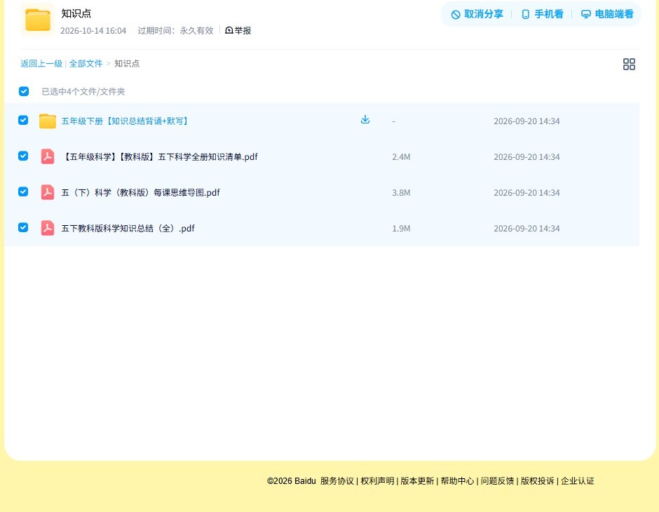Go back with 返回上一级 link
The height and width of the screenshot is (512, 659).
pyautogui.click(x=41, y=64)
